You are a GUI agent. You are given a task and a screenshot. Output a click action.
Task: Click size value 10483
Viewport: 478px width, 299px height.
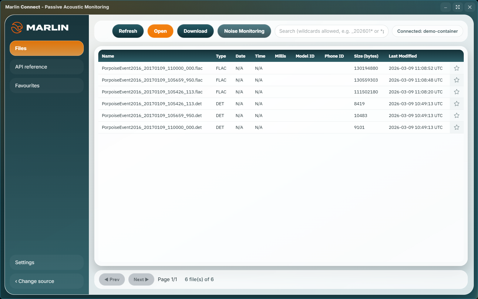361,116
